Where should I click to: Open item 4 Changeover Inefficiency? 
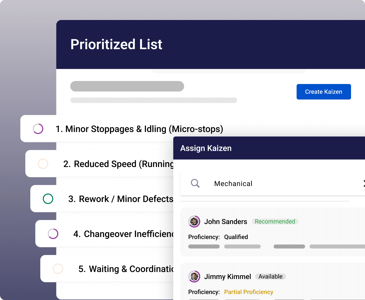click(124, 234)
